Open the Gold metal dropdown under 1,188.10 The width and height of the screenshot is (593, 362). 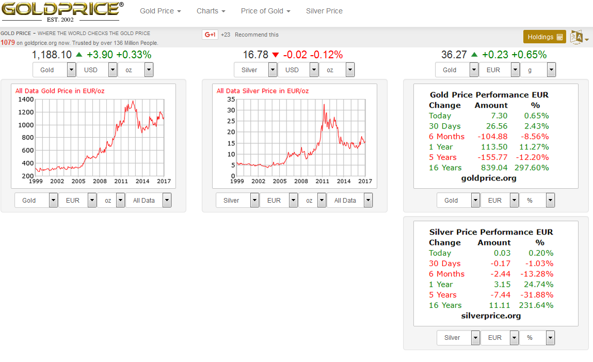(x=55, y=70)
